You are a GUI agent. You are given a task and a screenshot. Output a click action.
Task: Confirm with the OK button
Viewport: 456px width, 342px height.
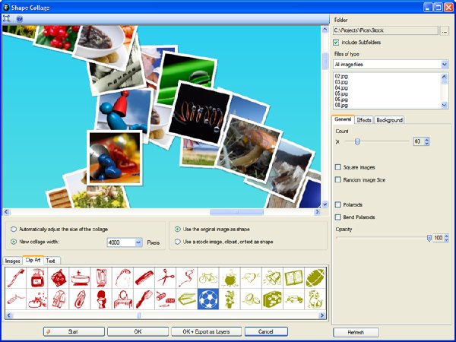(138, 331)
